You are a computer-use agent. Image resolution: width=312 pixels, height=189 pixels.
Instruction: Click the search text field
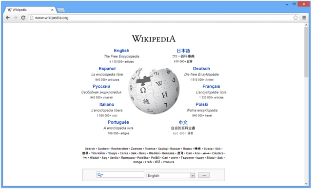[x=120, y=175]
